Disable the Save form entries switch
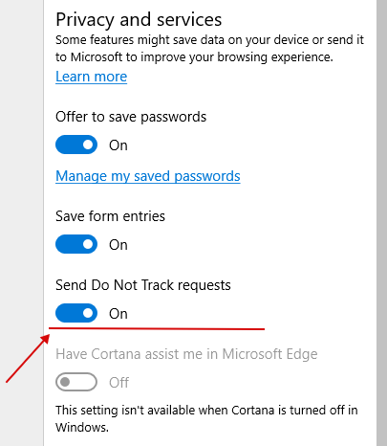 coord(76,244)
